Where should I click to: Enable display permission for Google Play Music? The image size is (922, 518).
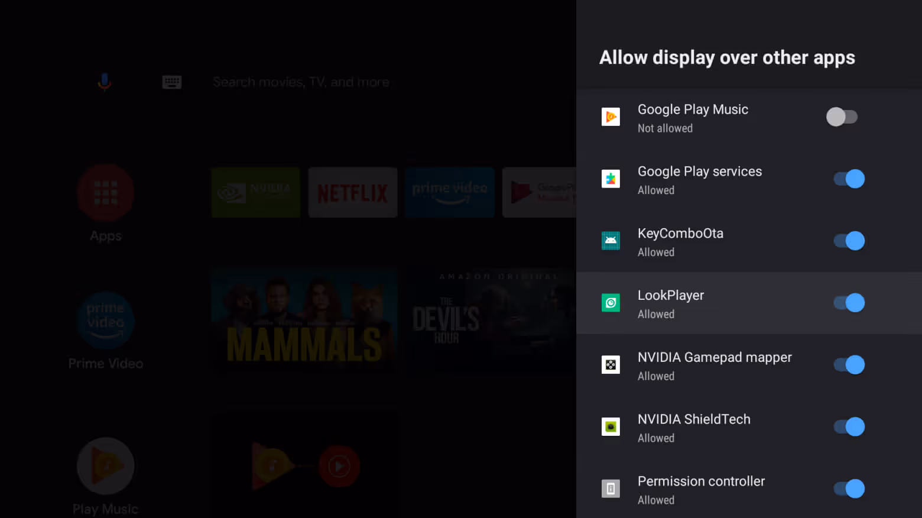(x=843, y=116)
